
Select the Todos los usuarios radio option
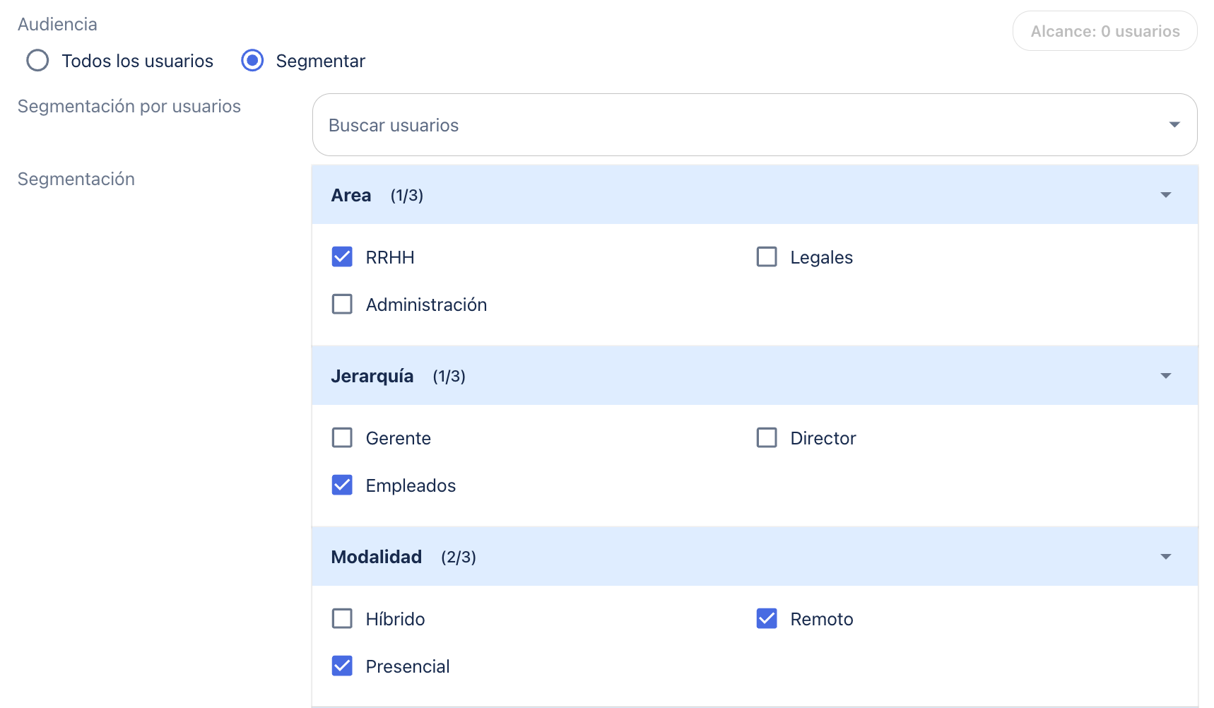click(x=37, y=61)
